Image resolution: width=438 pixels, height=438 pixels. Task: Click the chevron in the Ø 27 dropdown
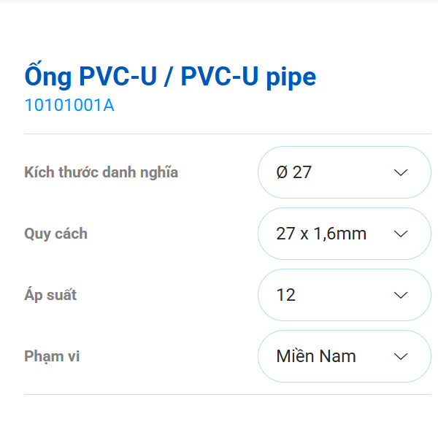pyautogui.click(x=400, y=173)
